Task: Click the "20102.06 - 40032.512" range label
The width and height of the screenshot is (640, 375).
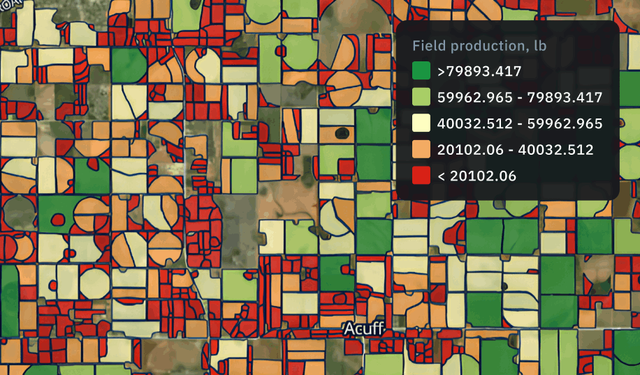Action: pos(515,149)
